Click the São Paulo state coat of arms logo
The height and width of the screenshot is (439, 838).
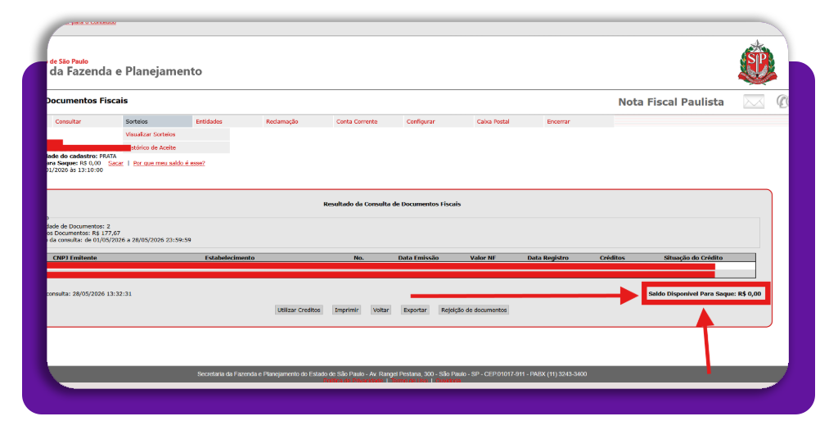pyautogui.click(x=757, y=62)
